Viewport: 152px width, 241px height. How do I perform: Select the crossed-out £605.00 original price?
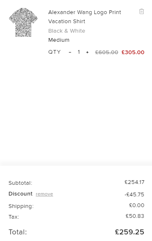pos(106,52)
